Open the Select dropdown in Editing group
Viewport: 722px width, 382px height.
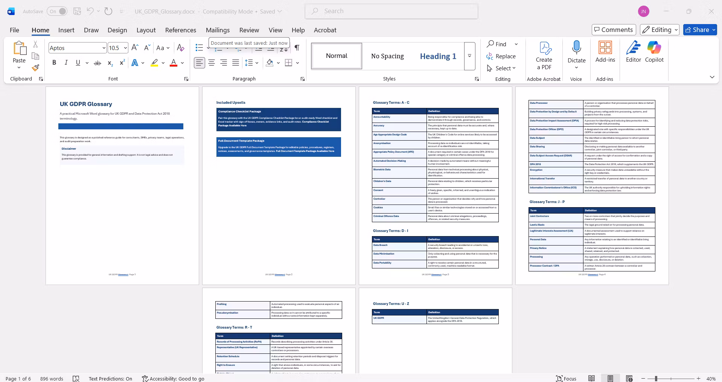tap(501, 68)
